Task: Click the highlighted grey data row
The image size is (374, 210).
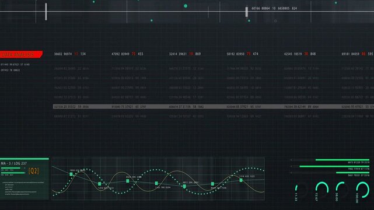Action: pyautogui.click(x=214, y=107)
